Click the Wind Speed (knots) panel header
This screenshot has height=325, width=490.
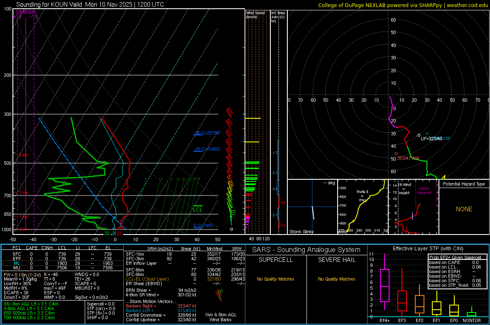[x=255, y=15]
